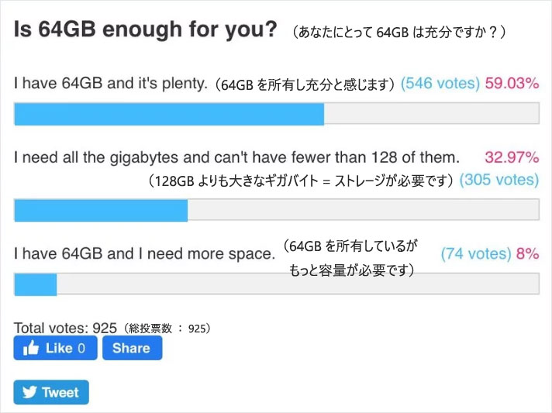Viewport: 552px width, 413px height.
Task: Click the Facebook Like button
Action: pos(55,348)
